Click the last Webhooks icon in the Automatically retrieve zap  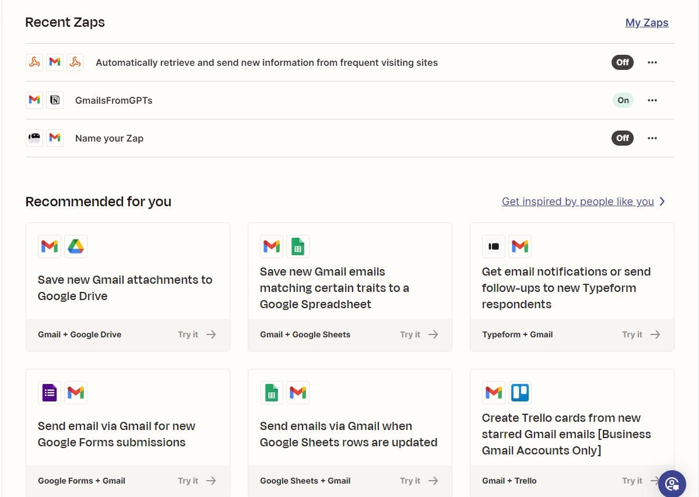point(75,62)
